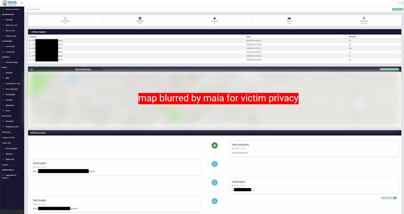Click the green WhatsApp help icon
The image size is (404, 214).
point(395,198)
